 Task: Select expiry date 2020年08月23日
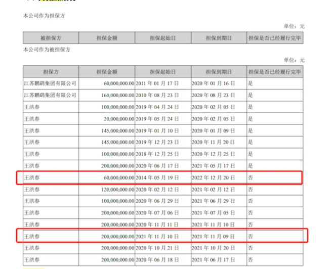pyautogui.click(x=213, y=95)
